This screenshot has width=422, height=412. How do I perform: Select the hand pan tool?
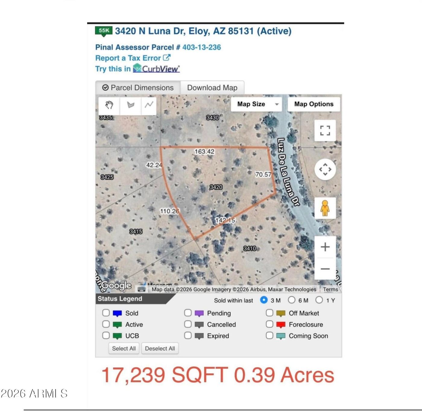pyautogui.click(x=109, y=105)
